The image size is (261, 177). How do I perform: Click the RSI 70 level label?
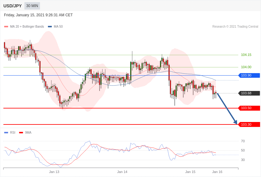[x=243, y=141]
